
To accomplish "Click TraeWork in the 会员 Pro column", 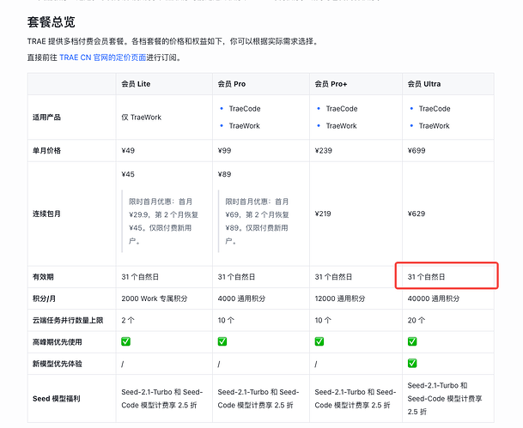I will tap(245, 126).
